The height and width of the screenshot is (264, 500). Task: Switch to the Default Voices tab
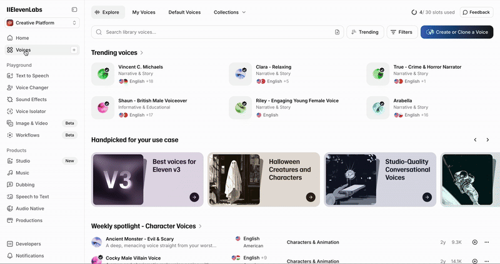click(x=184, y=12)
